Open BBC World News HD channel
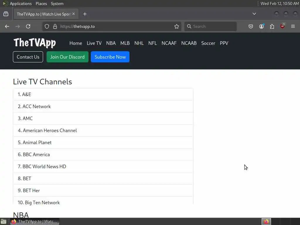The width and height of the screenshot is (300, 225). pos(103,166)
